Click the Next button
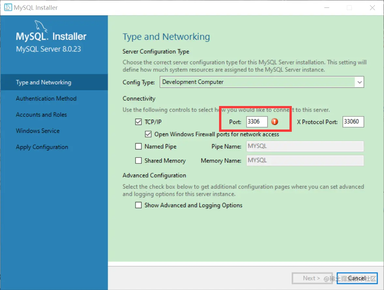384x290 pixels. pyautogui.click(x=312, y=278)
